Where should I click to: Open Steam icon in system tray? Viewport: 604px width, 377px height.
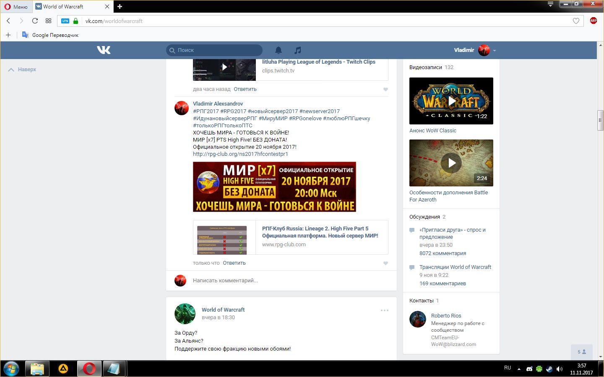(549, 369)
